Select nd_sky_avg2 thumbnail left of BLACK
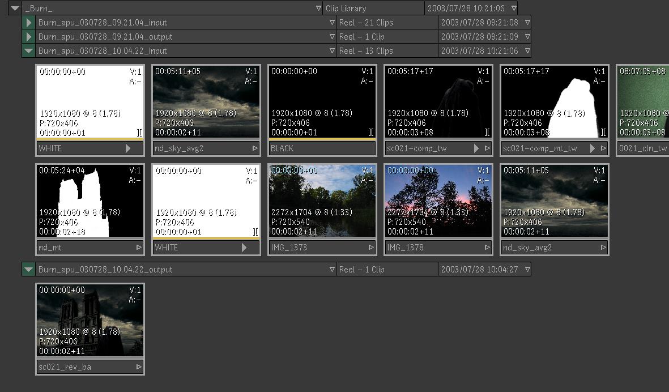 point(206,101)
